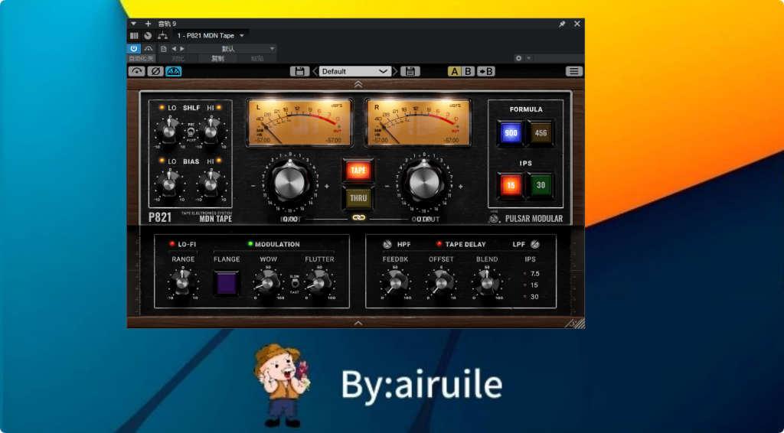Open the hamburger menu icon

point(574,71)
